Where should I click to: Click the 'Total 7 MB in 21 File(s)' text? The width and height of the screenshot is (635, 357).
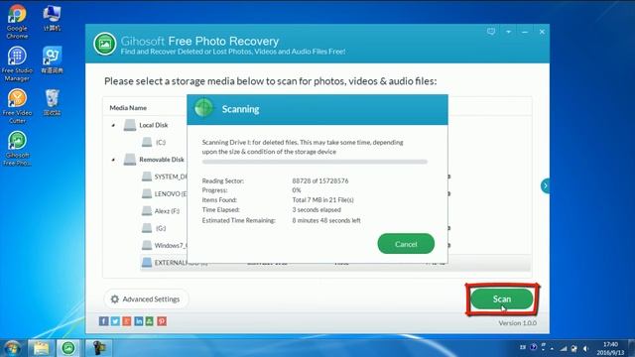(x=322, y=200)
